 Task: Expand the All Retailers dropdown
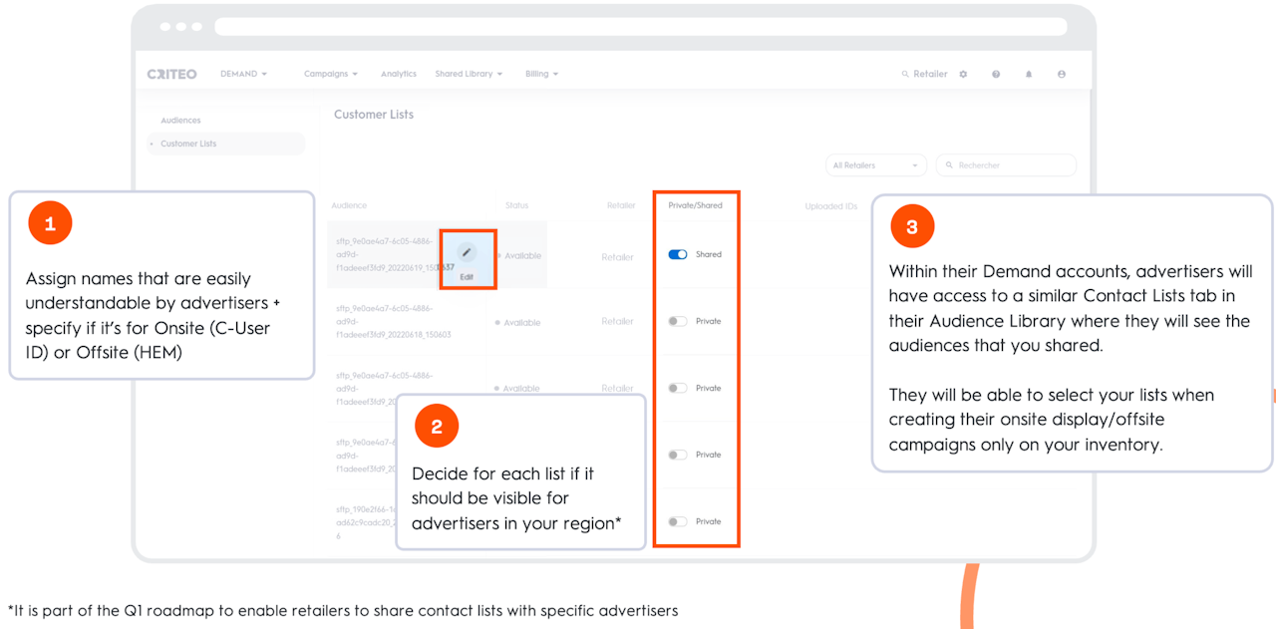[875, 165]
